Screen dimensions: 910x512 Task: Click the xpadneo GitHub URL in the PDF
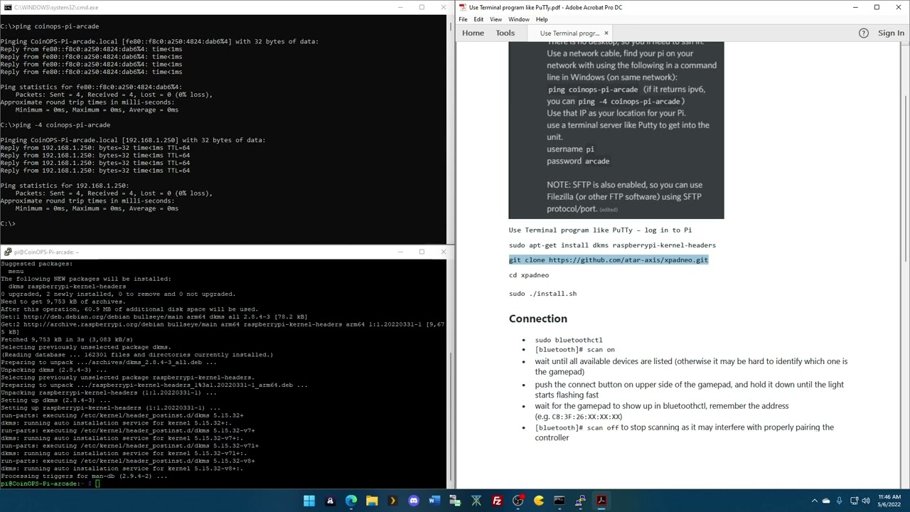[628, 260]
